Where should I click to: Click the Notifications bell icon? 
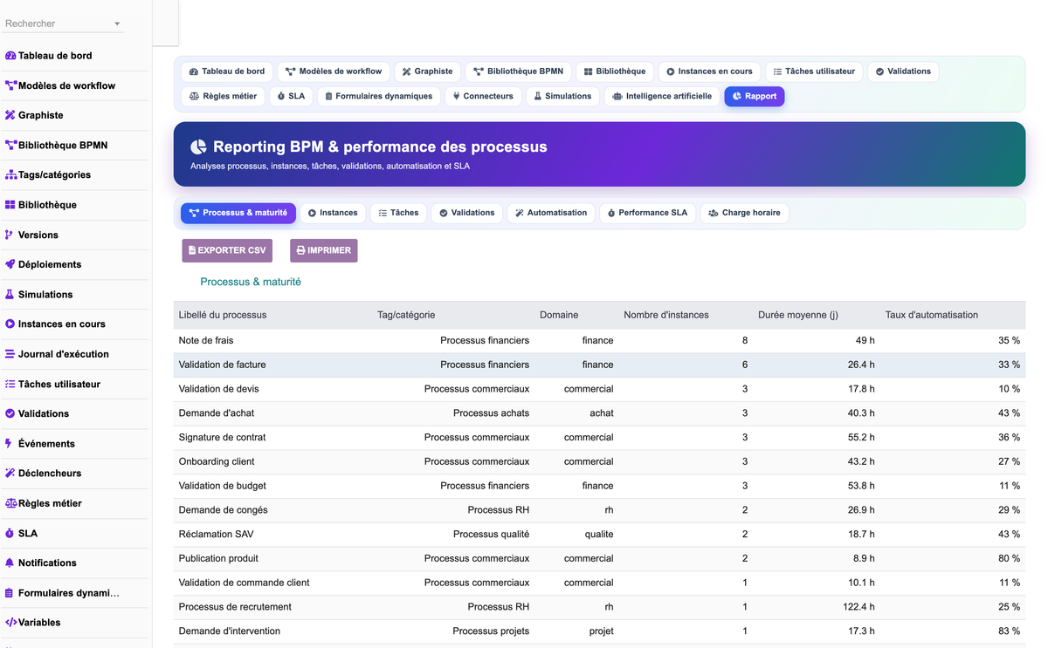pos(10,563)
